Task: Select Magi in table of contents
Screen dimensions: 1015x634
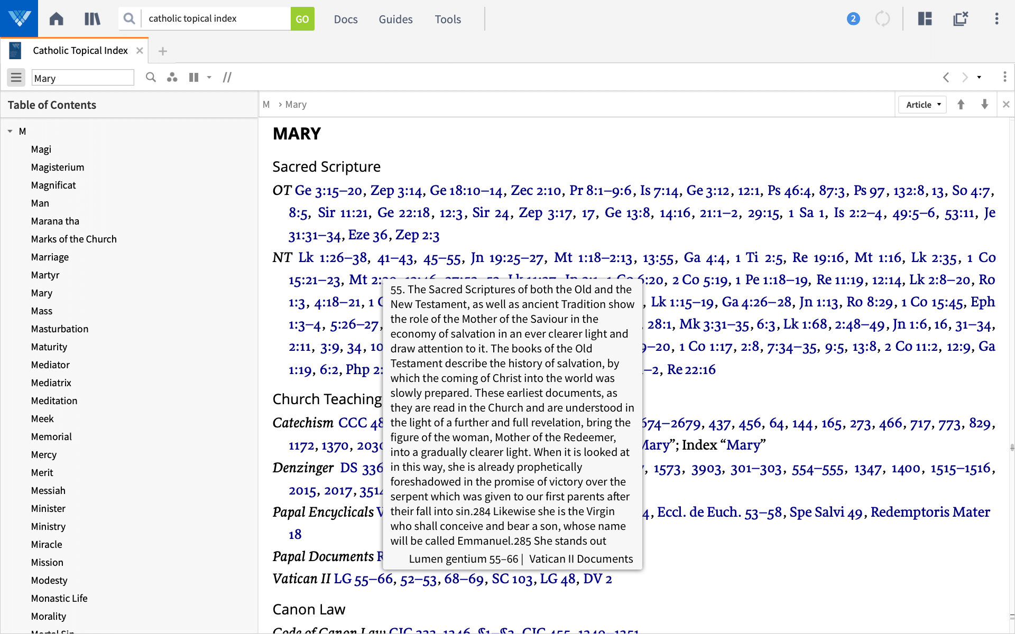Action: [41, 150]
